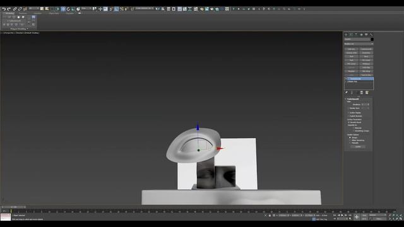Click Remove Modifier from the stack trash icon

[362, 93]
